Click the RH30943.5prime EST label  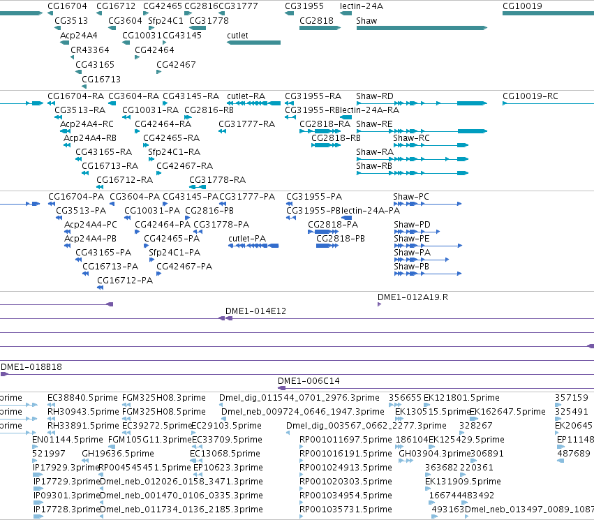click(x=83, y=412)
